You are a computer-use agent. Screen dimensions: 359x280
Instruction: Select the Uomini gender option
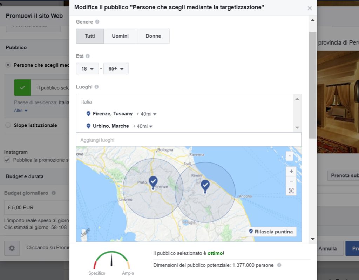point(120,36)
